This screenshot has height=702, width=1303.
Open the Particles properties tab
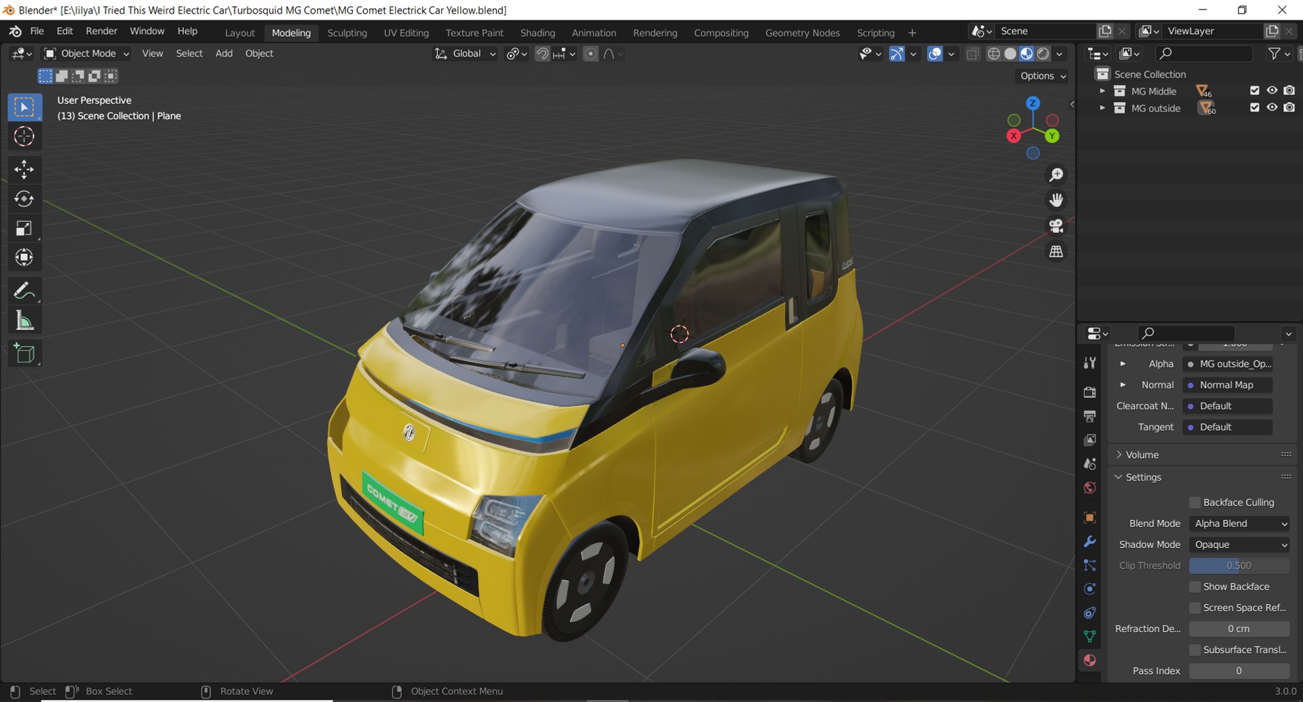click(x=1090, y=566)
